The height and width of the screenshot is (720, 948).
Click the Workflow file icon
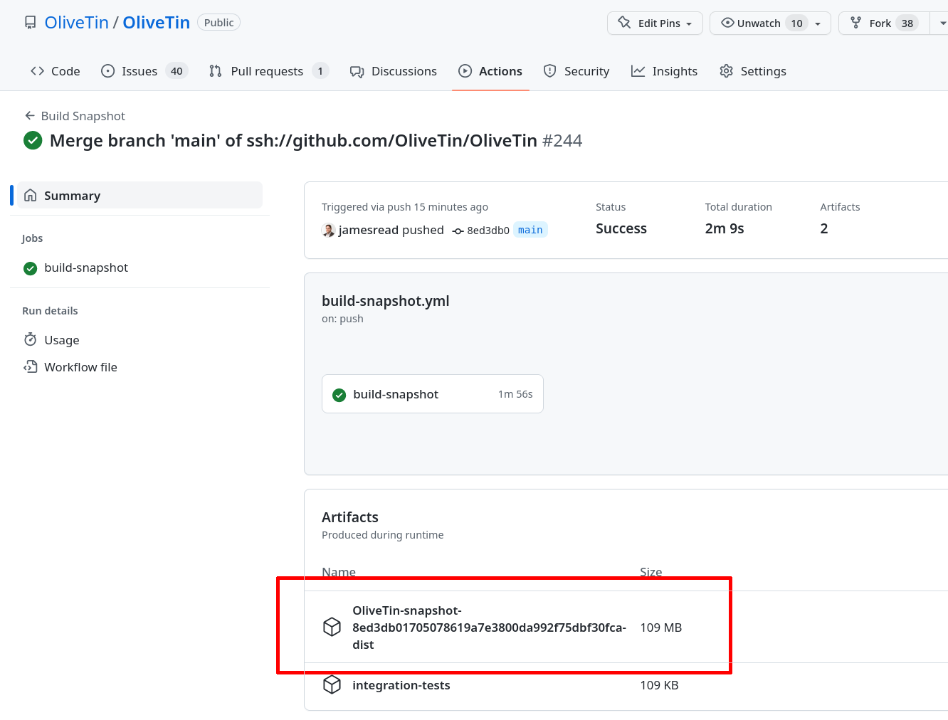(30, 367)
